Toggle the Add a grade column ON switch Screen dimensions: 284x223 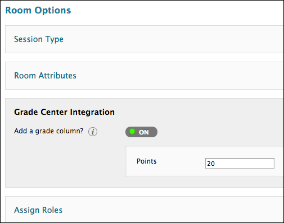point(141,132)
